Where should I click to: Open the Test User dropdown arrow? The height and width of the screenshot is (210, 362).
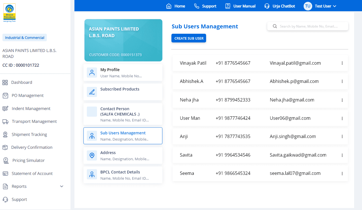pos(335,6)
